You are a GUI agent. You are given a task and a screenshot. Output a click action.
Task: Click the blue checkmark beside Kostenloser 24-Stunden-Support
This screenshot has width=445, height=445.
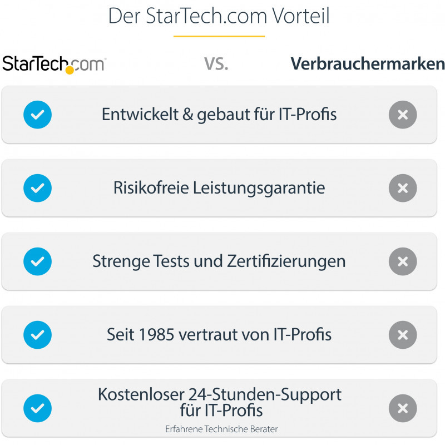point(37,408)
